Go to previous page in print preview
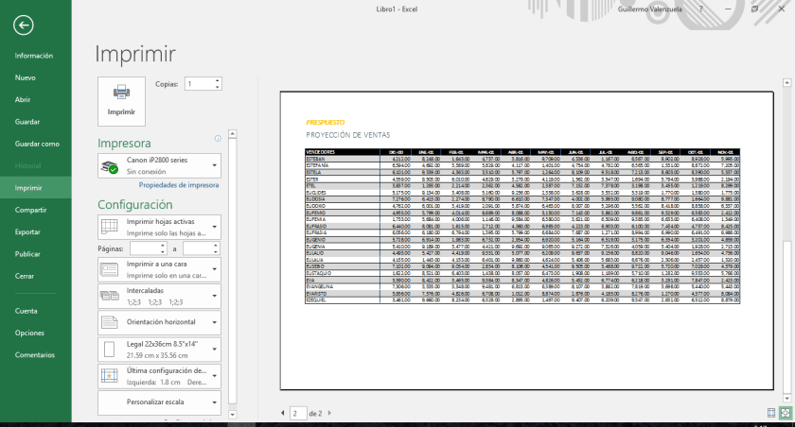This screenshot has height=427, width=795. pos(283,414)
